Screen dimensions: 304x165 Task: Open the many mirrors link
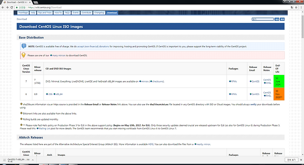[58, 56]
